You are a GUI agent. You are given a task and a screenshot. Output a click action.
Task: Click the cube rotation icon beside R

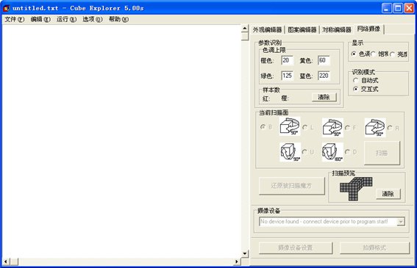375,128
